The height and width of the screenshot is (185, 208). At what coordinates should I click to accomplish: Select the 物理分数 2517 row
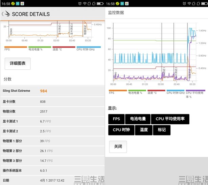tap(52, 112)
